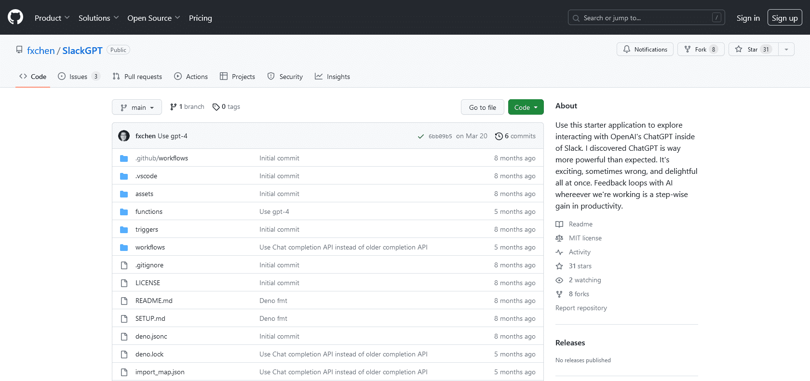Expand the Open Source menu

pyautogui.click(x=154, y=18)
